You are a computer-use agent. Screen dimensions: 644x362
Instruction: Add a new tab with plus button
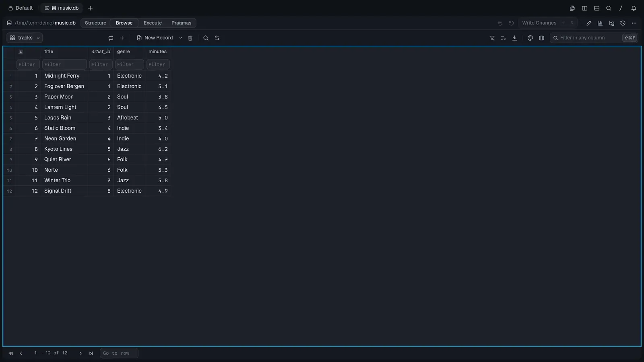pyautogui.click(x=90, y=8)
